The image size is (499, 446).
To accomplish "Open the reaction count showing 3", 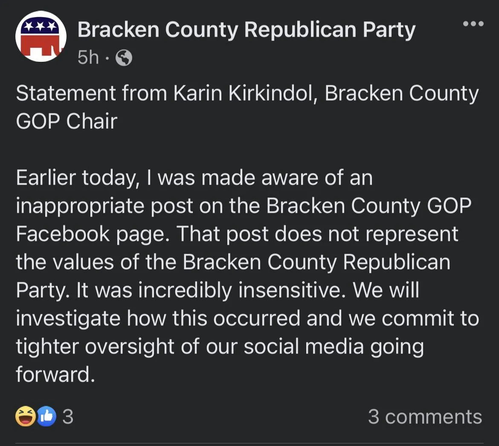I will [x=68, y=417].
